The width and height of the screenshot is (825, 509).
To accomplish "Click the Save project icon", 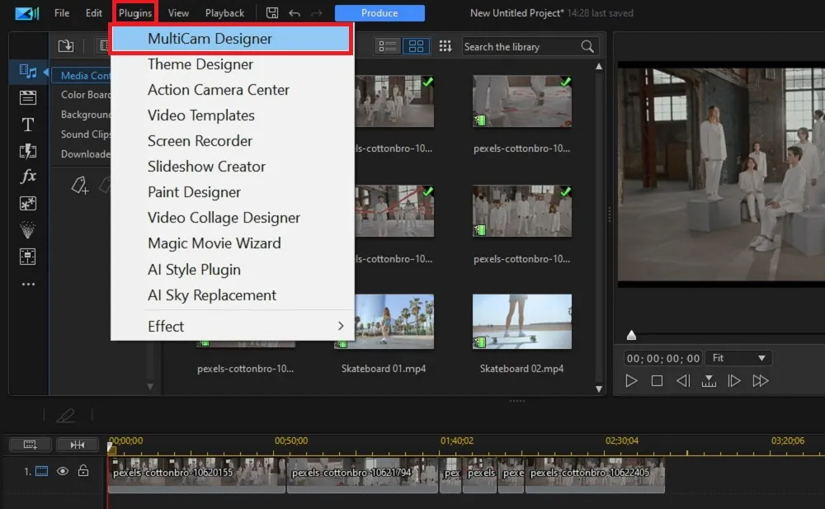I will pos(272,12).
